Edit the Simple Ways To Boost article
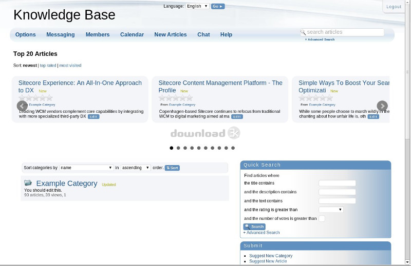 pyautogui.click(x=373, y=117)
